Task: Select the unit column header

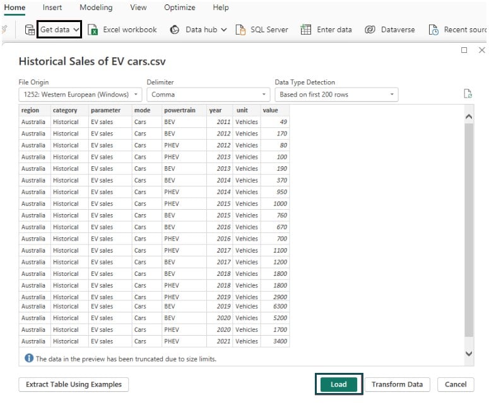Action: tap(246, 110)
